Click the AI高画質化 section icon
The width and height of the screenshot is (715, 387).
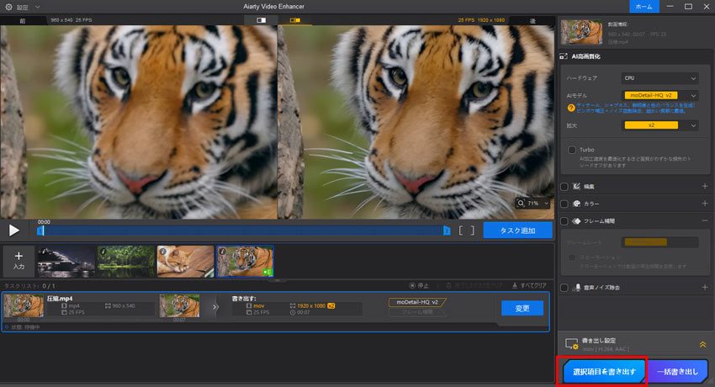point(564,56)
